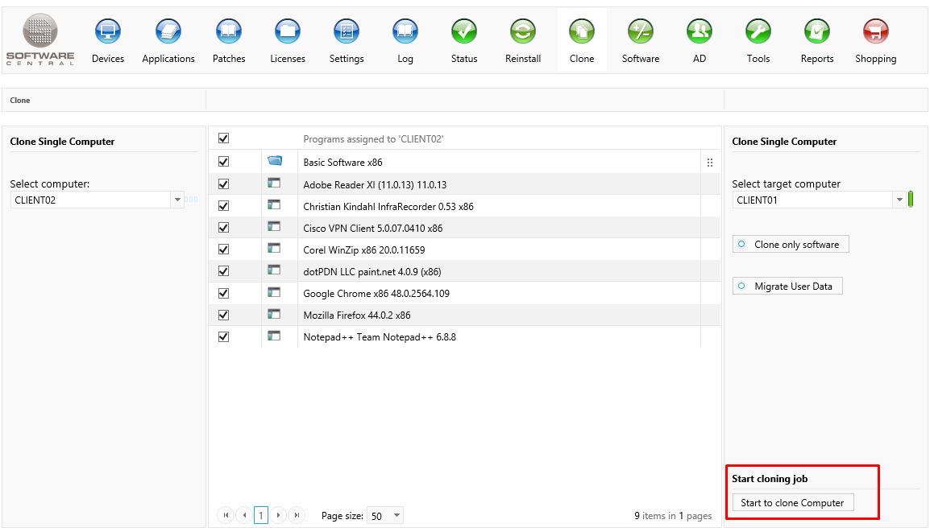Screen dimensions: 930x532
Task: Select the Clone only software option
Action: 790,245
